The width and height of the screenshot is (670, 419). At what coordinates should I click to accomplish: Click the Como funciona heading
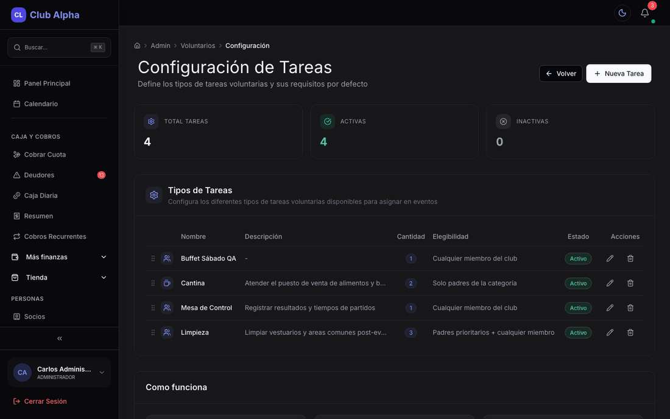[176, 387]
